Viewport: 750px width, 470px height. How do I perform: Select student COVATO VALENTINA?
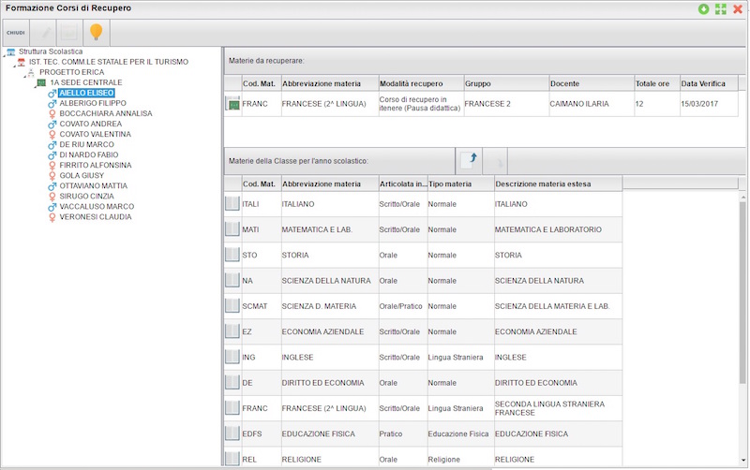pos(96,134)
